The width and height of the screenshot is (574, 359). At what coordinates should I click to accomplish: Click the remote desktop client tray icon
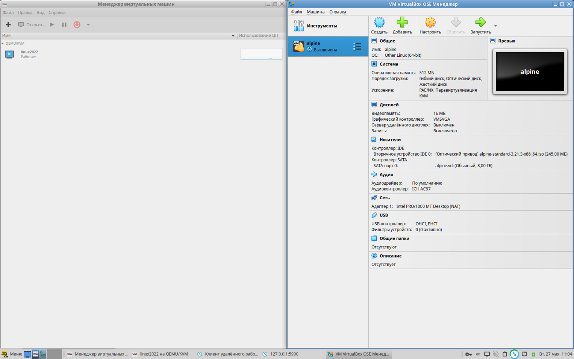click(514, 354)
